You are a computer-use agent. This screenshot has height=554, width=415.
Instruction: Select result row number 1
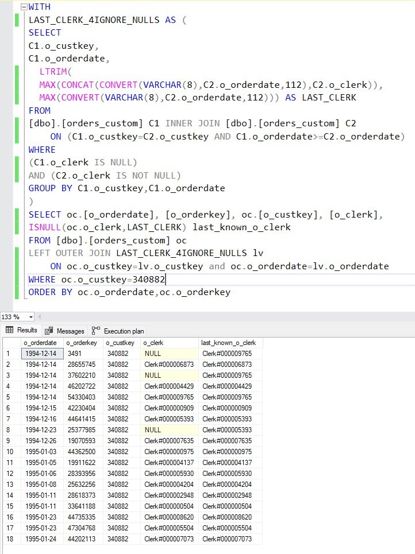(12, 353)
